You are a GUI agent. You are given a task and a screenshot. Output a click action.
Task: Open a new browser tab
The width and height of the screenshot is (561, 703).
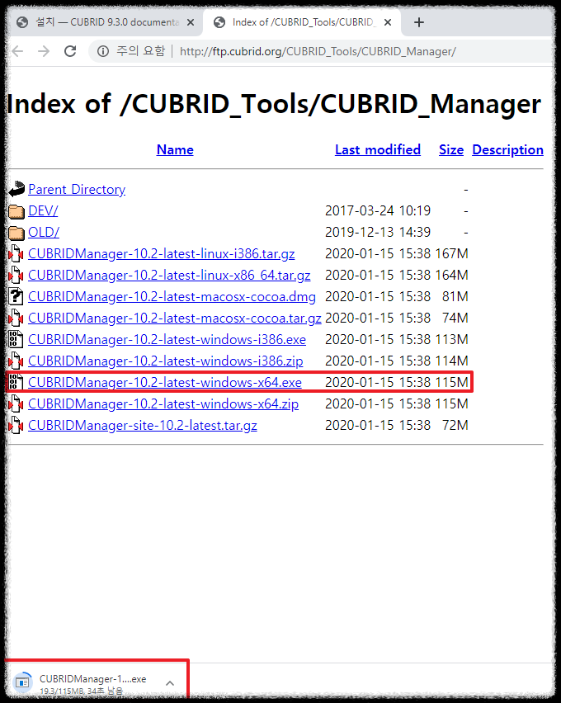pyautogui.click(x=419, y=22)
